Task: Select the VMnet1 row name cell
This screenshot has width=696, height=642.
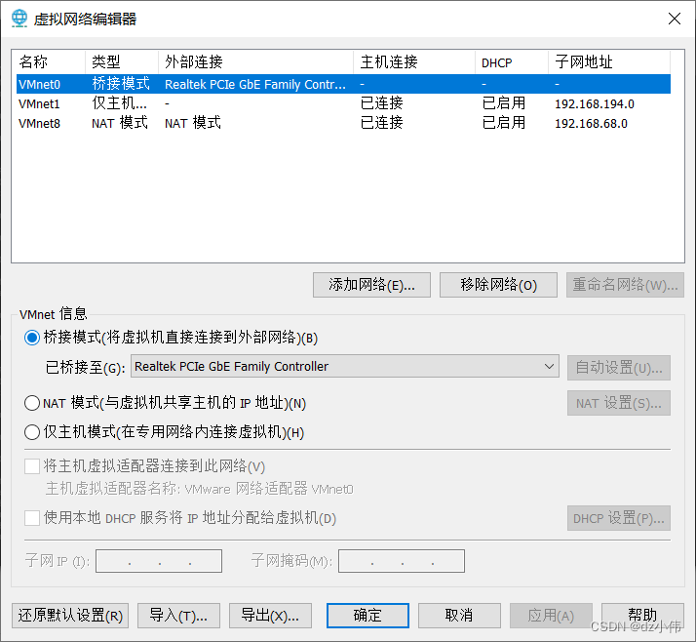Action: click(x=40, y=103)
